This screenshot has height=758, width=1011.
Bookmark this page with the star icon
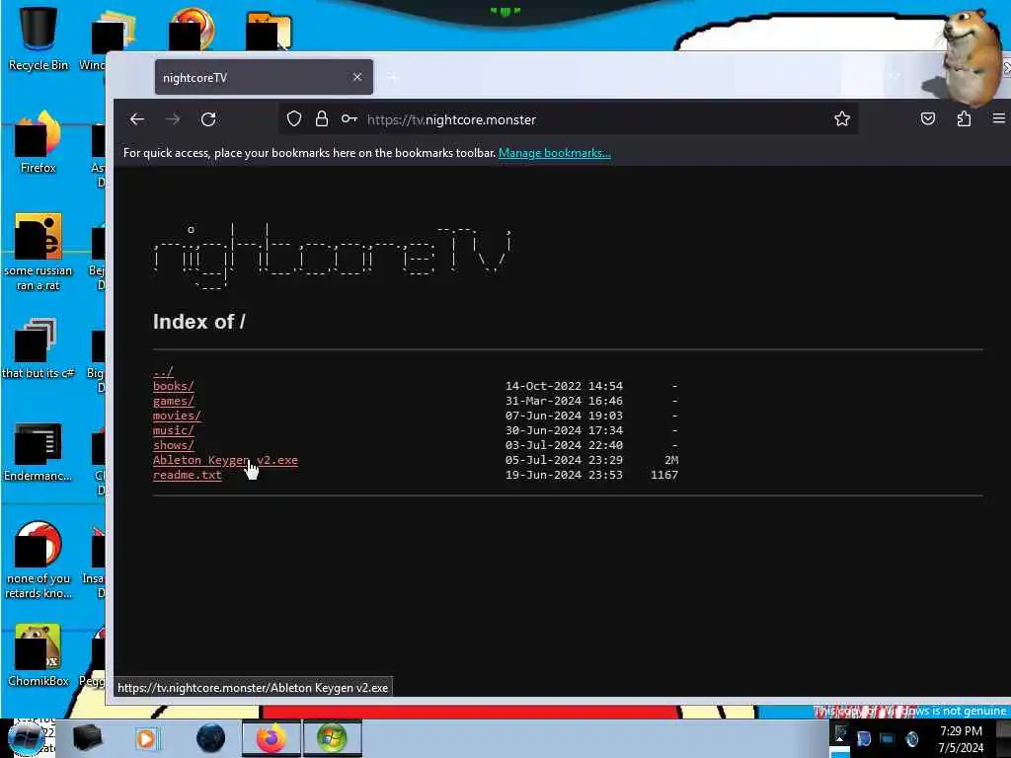click(841, 119)
